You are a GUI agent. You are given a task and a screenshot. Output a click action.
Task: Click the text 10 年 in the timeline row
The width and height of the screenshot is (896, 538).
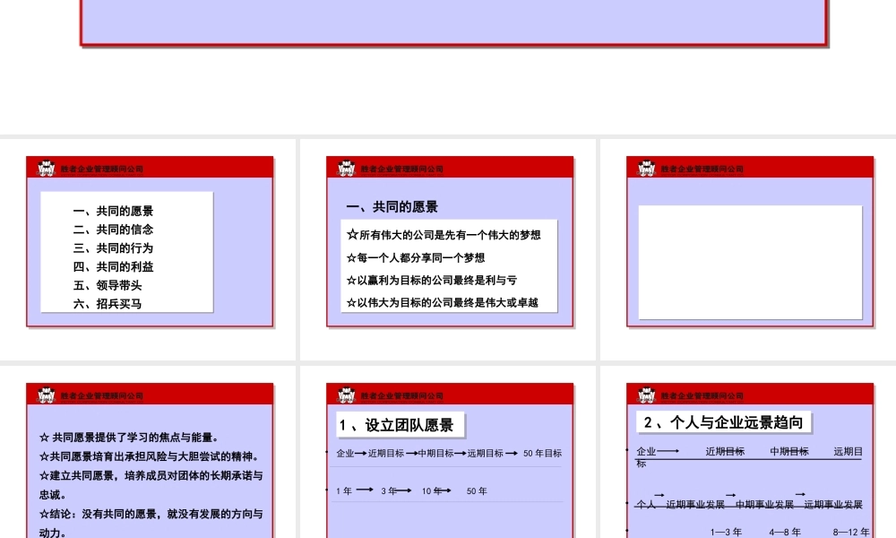click(x=432, y=491)
